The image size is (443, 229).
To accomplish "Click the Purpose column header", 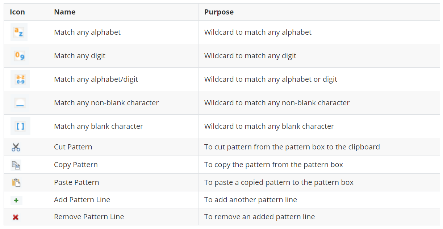I will click(219, 12).
